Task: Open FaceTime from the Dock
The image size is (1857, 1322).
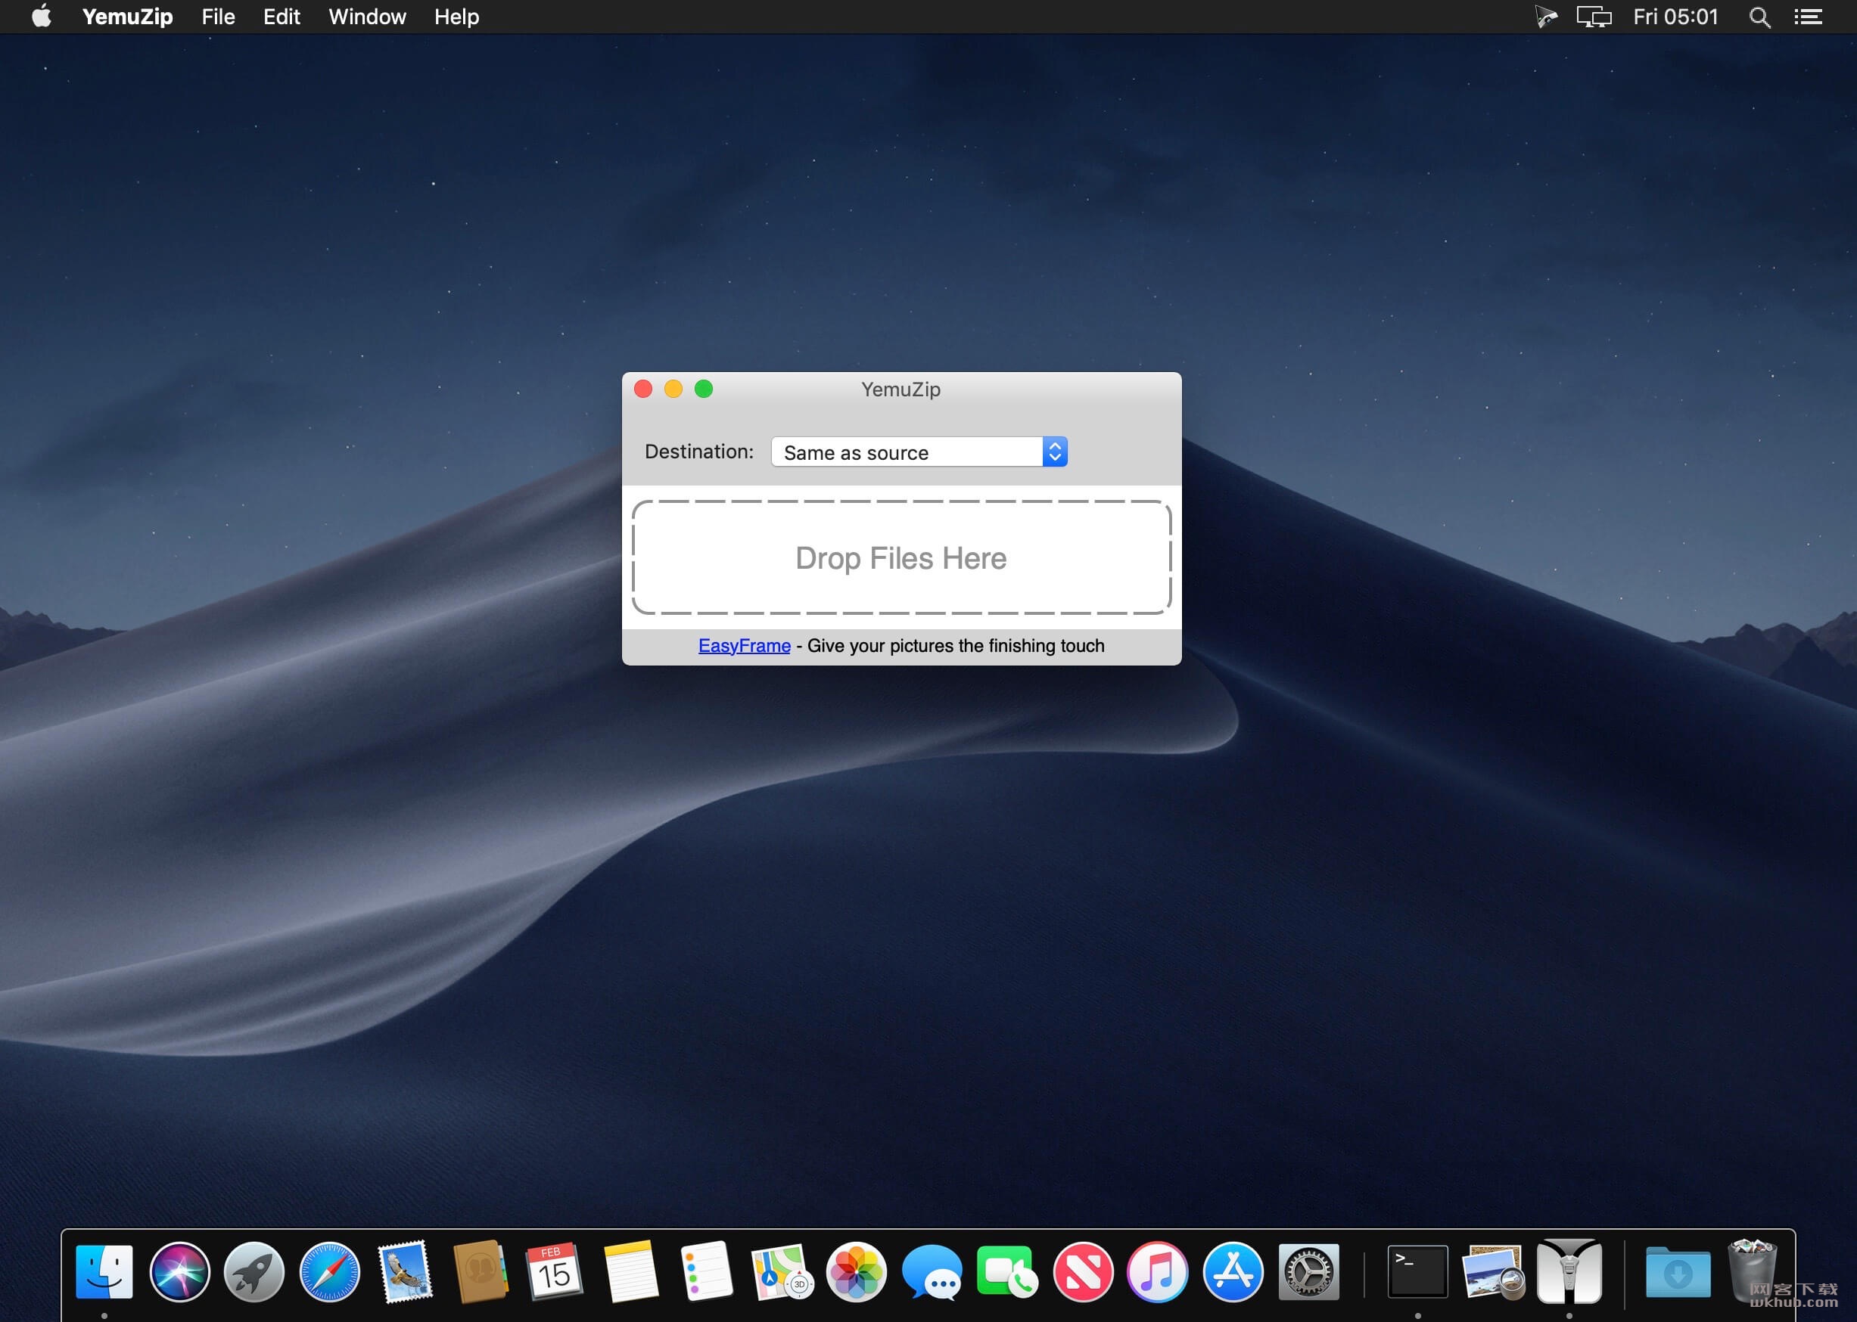Action: pyautogui.click(x=1006, y=1271)
